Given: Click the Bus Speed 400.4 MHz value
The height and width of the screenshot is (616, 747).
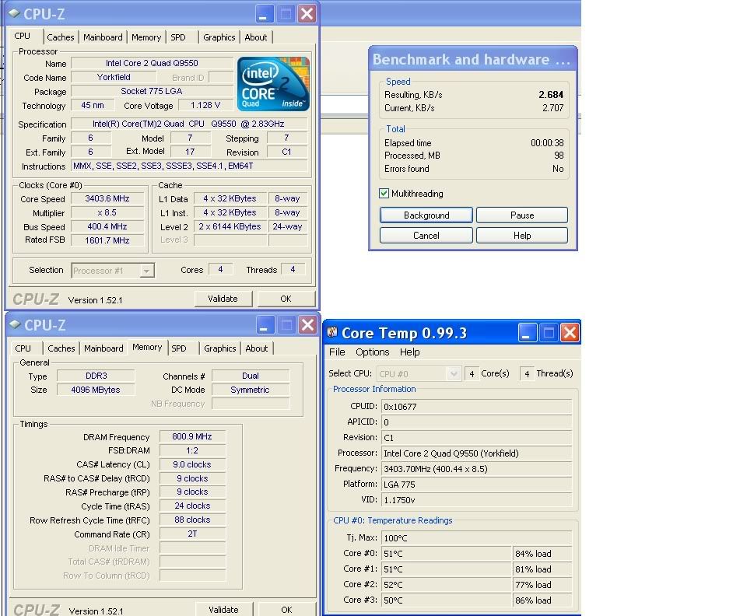Looking at the screenshot, I should pyautogui.click(x=107, y=226).
